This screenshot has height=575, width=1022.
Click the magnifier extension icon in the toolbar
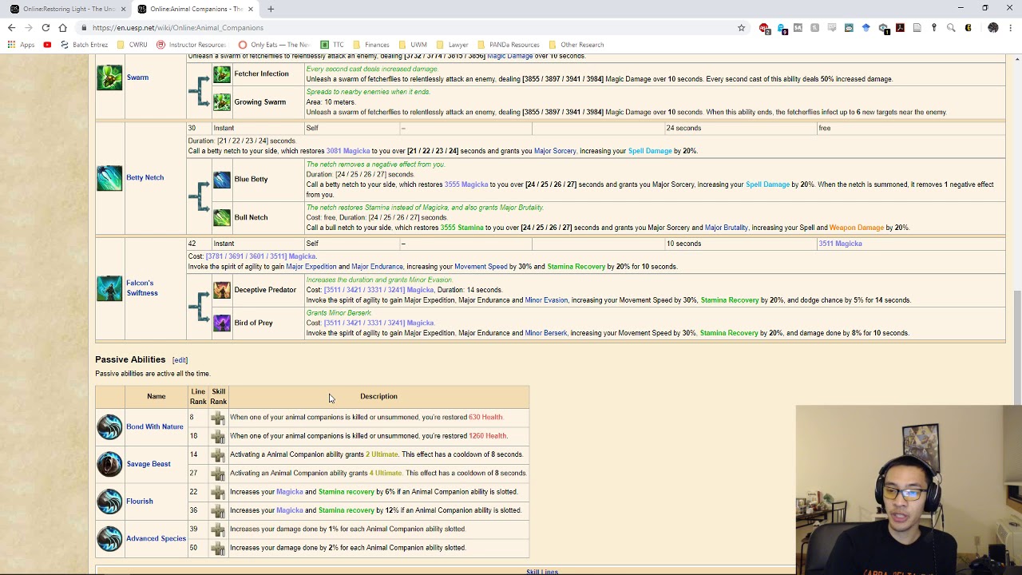point(951,28)
